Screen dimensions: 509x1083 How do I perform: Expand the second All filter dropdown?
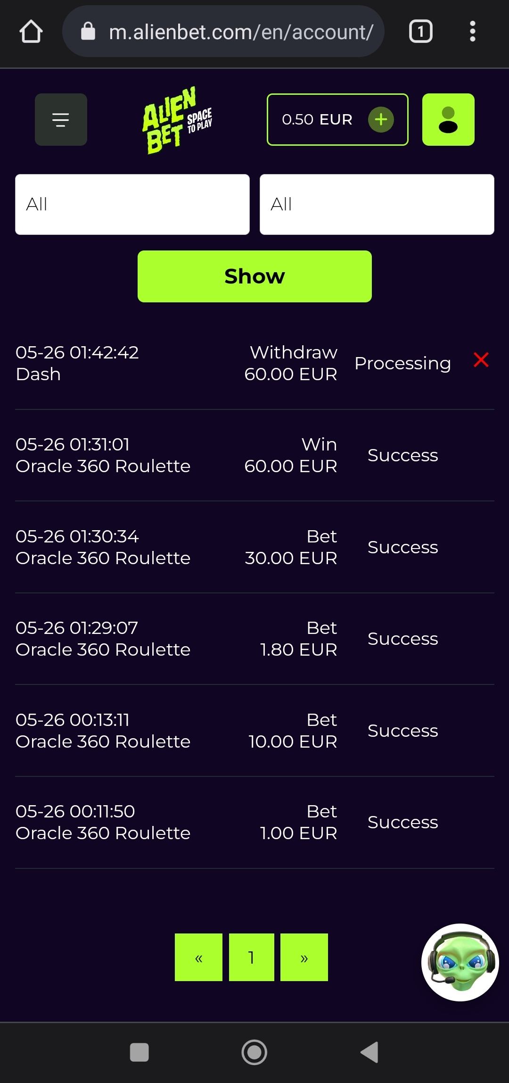[x=377, y=204]
